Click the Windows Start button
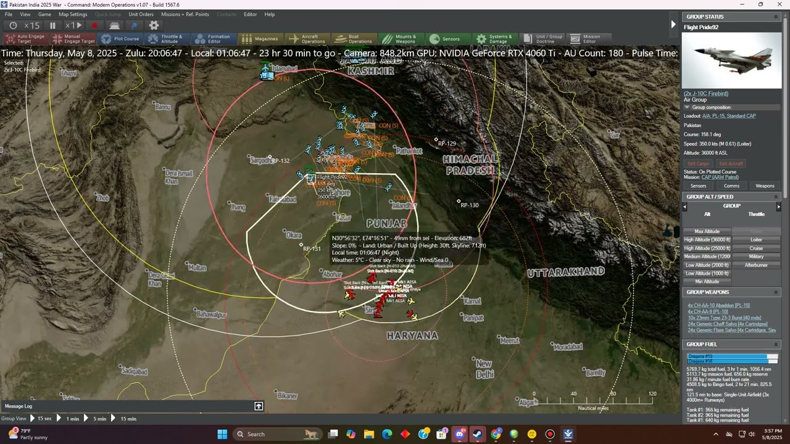Image resolution: width=790 pixels, height=444 pixels. point(222,434)
